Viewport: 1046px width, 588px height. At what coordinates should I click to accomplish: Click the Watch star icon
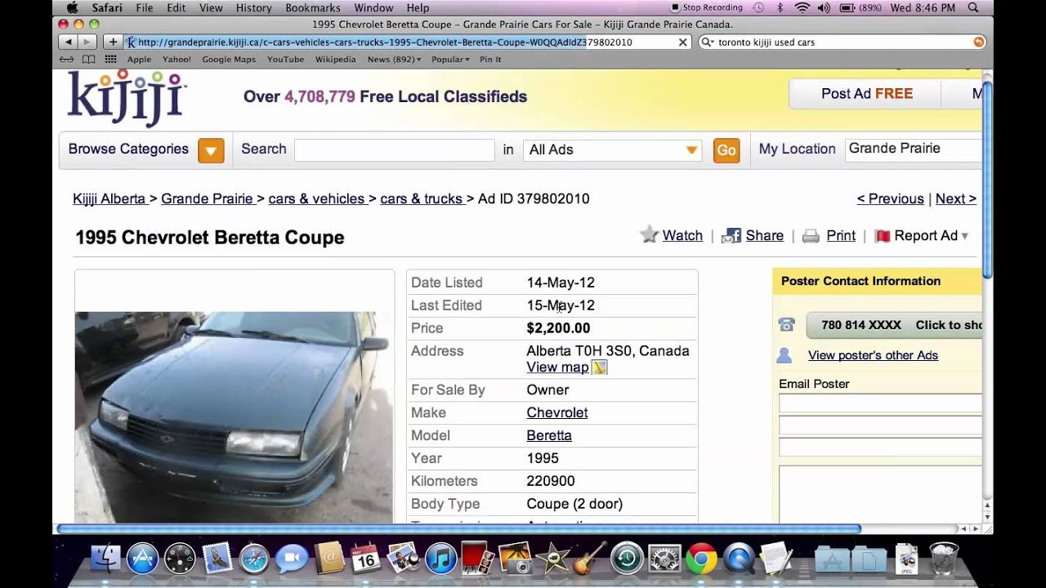click(x=649, y=235)
